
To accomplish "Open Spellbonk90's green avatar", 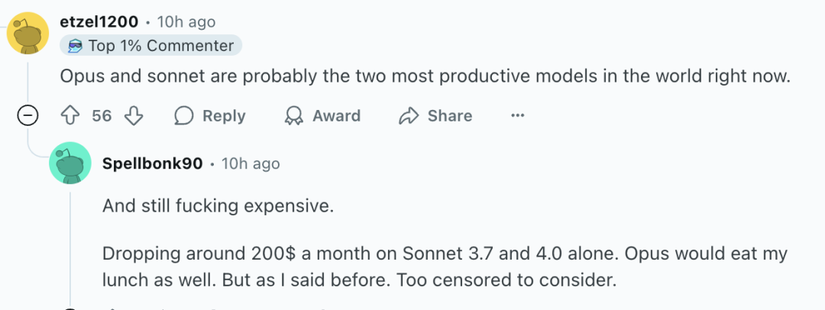I will pos(70,163).
